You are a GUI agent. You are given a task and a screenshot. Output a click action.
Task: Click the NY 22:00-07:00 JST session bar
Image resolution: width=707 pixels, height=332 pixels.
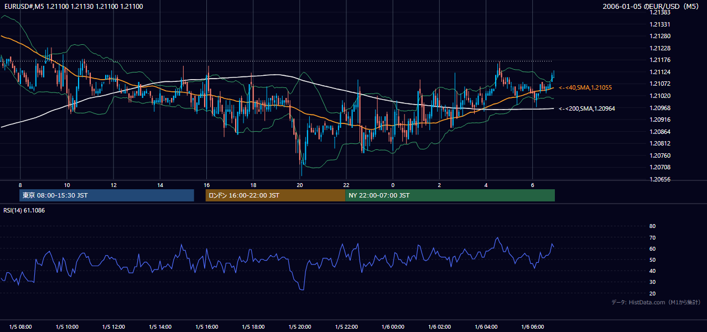[450, 195]
